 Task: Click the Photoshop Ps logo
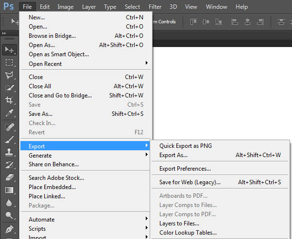[x=8, y=7]
